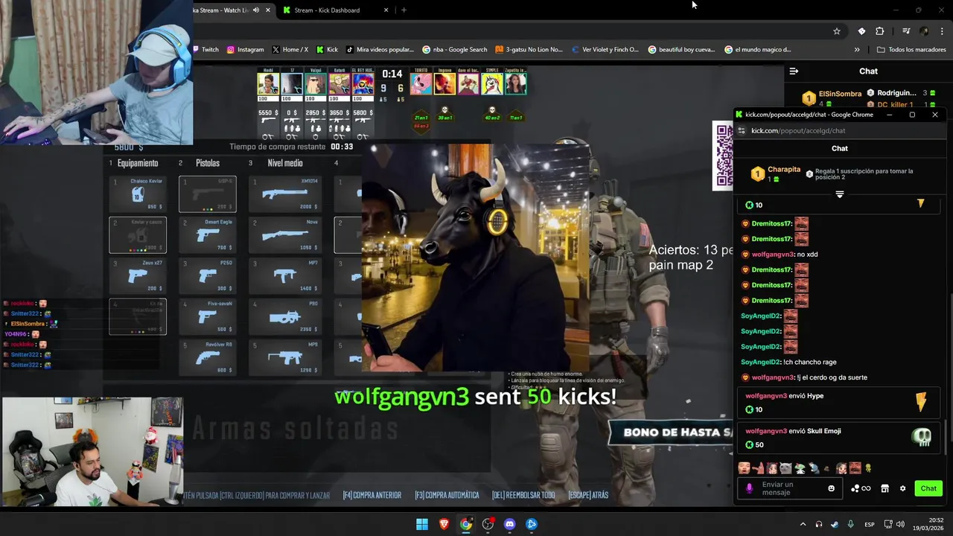Open the Home / X bookmark

290,50
